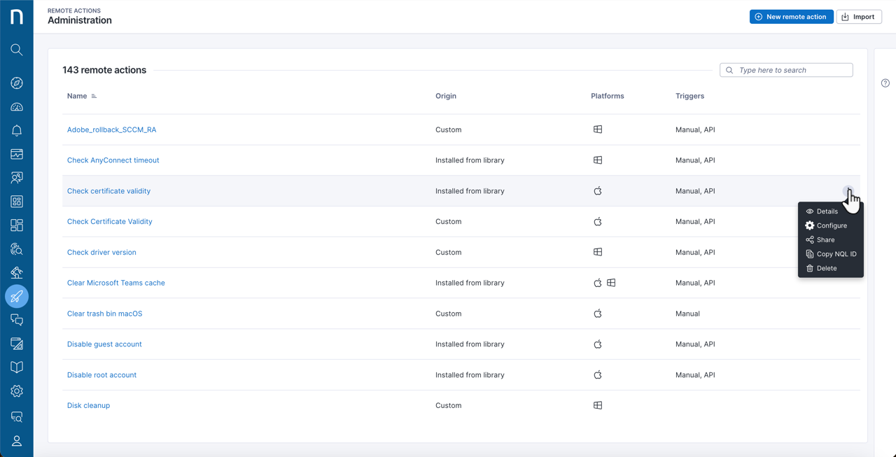The height and width of the screenshot is (457, 896).
Task: Open the Library book icon in sidebar
Action: pyautogui.click(x=17, y=367)
